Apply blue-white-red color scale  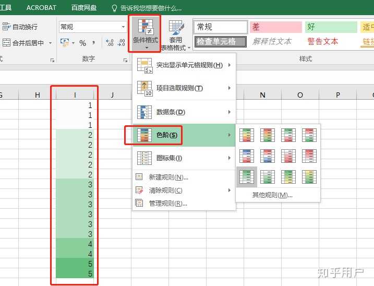247,156
